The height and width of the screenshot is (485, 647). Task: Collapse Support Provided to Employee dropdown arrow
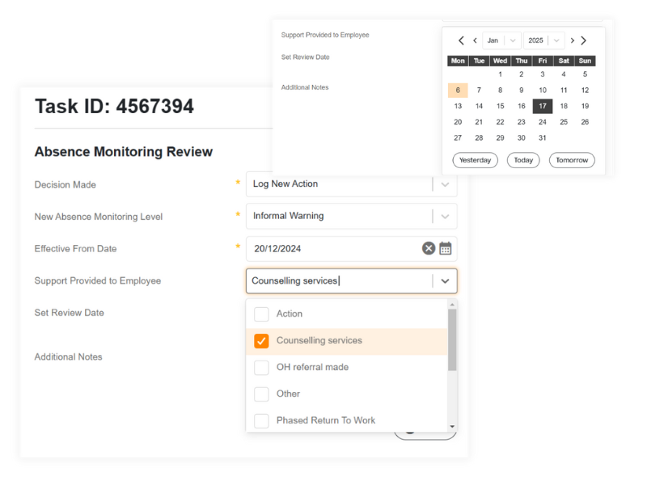coord(445,280)
